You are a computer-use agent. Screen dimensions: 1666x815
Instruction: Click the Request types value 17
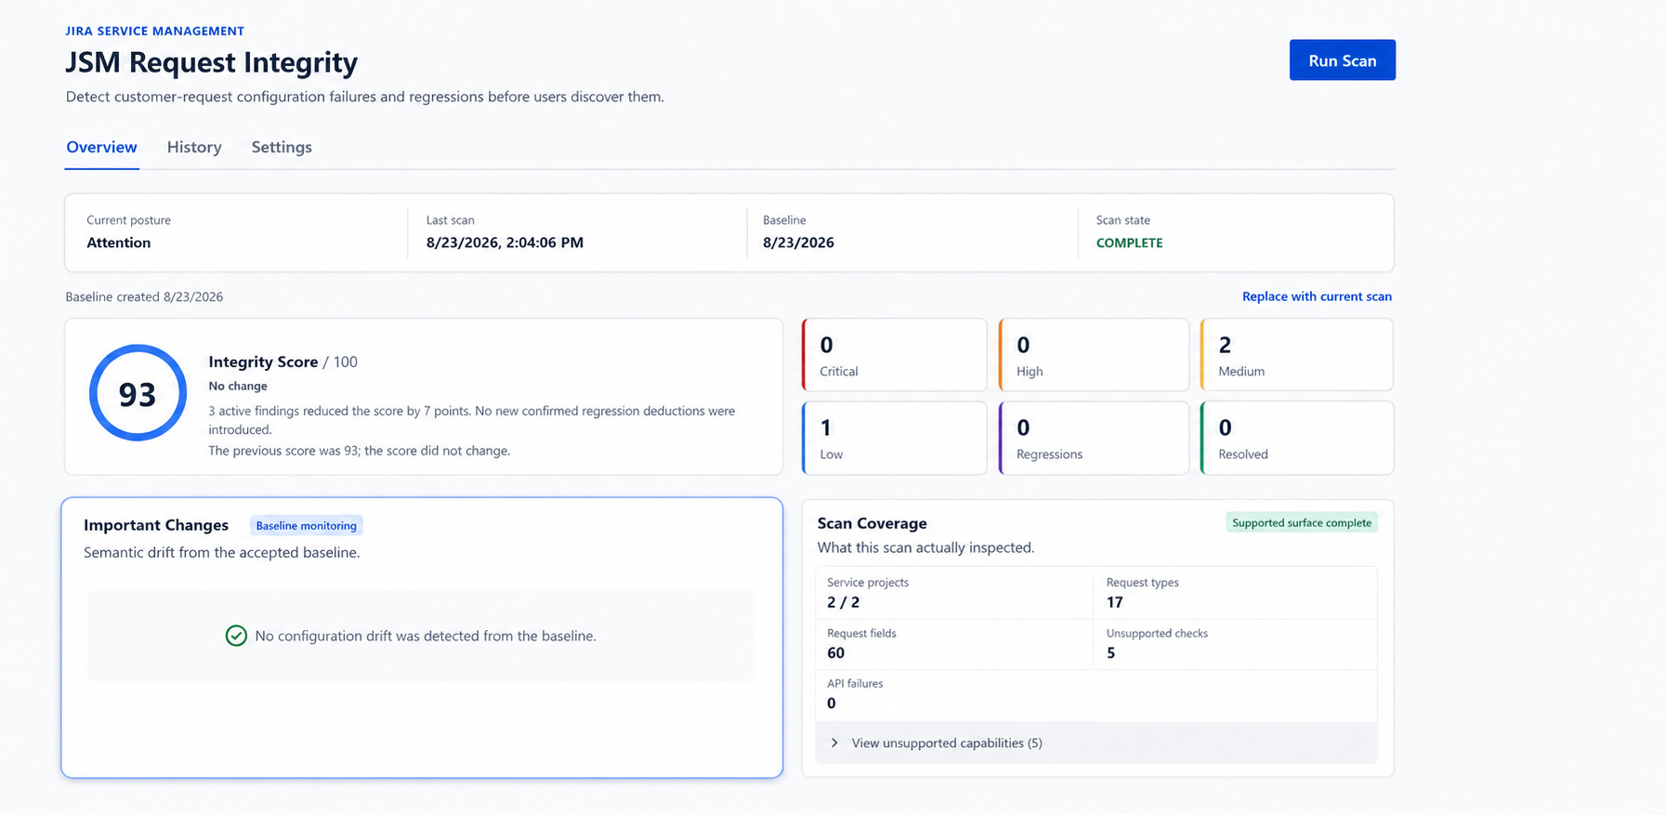(1115, 602)
